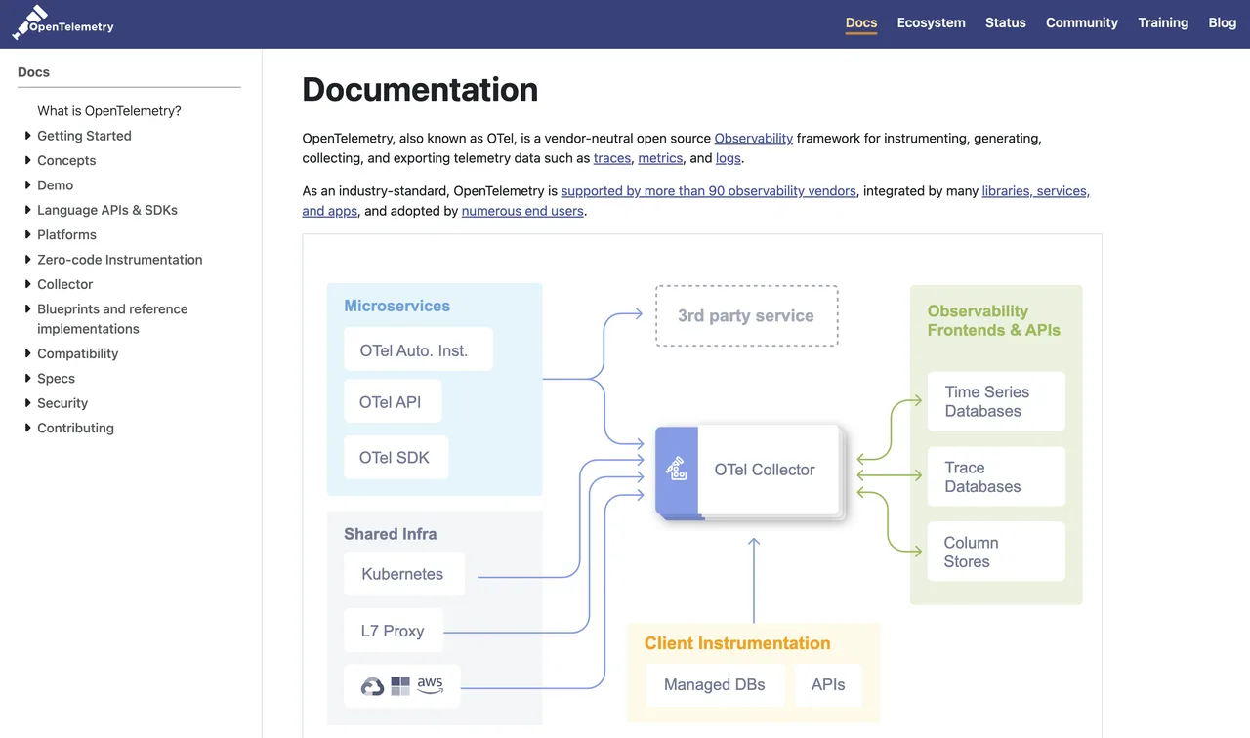This screenshot has width=1250, height=738.
Task: Click the Trace Databases box
Action: coord(996,476)
